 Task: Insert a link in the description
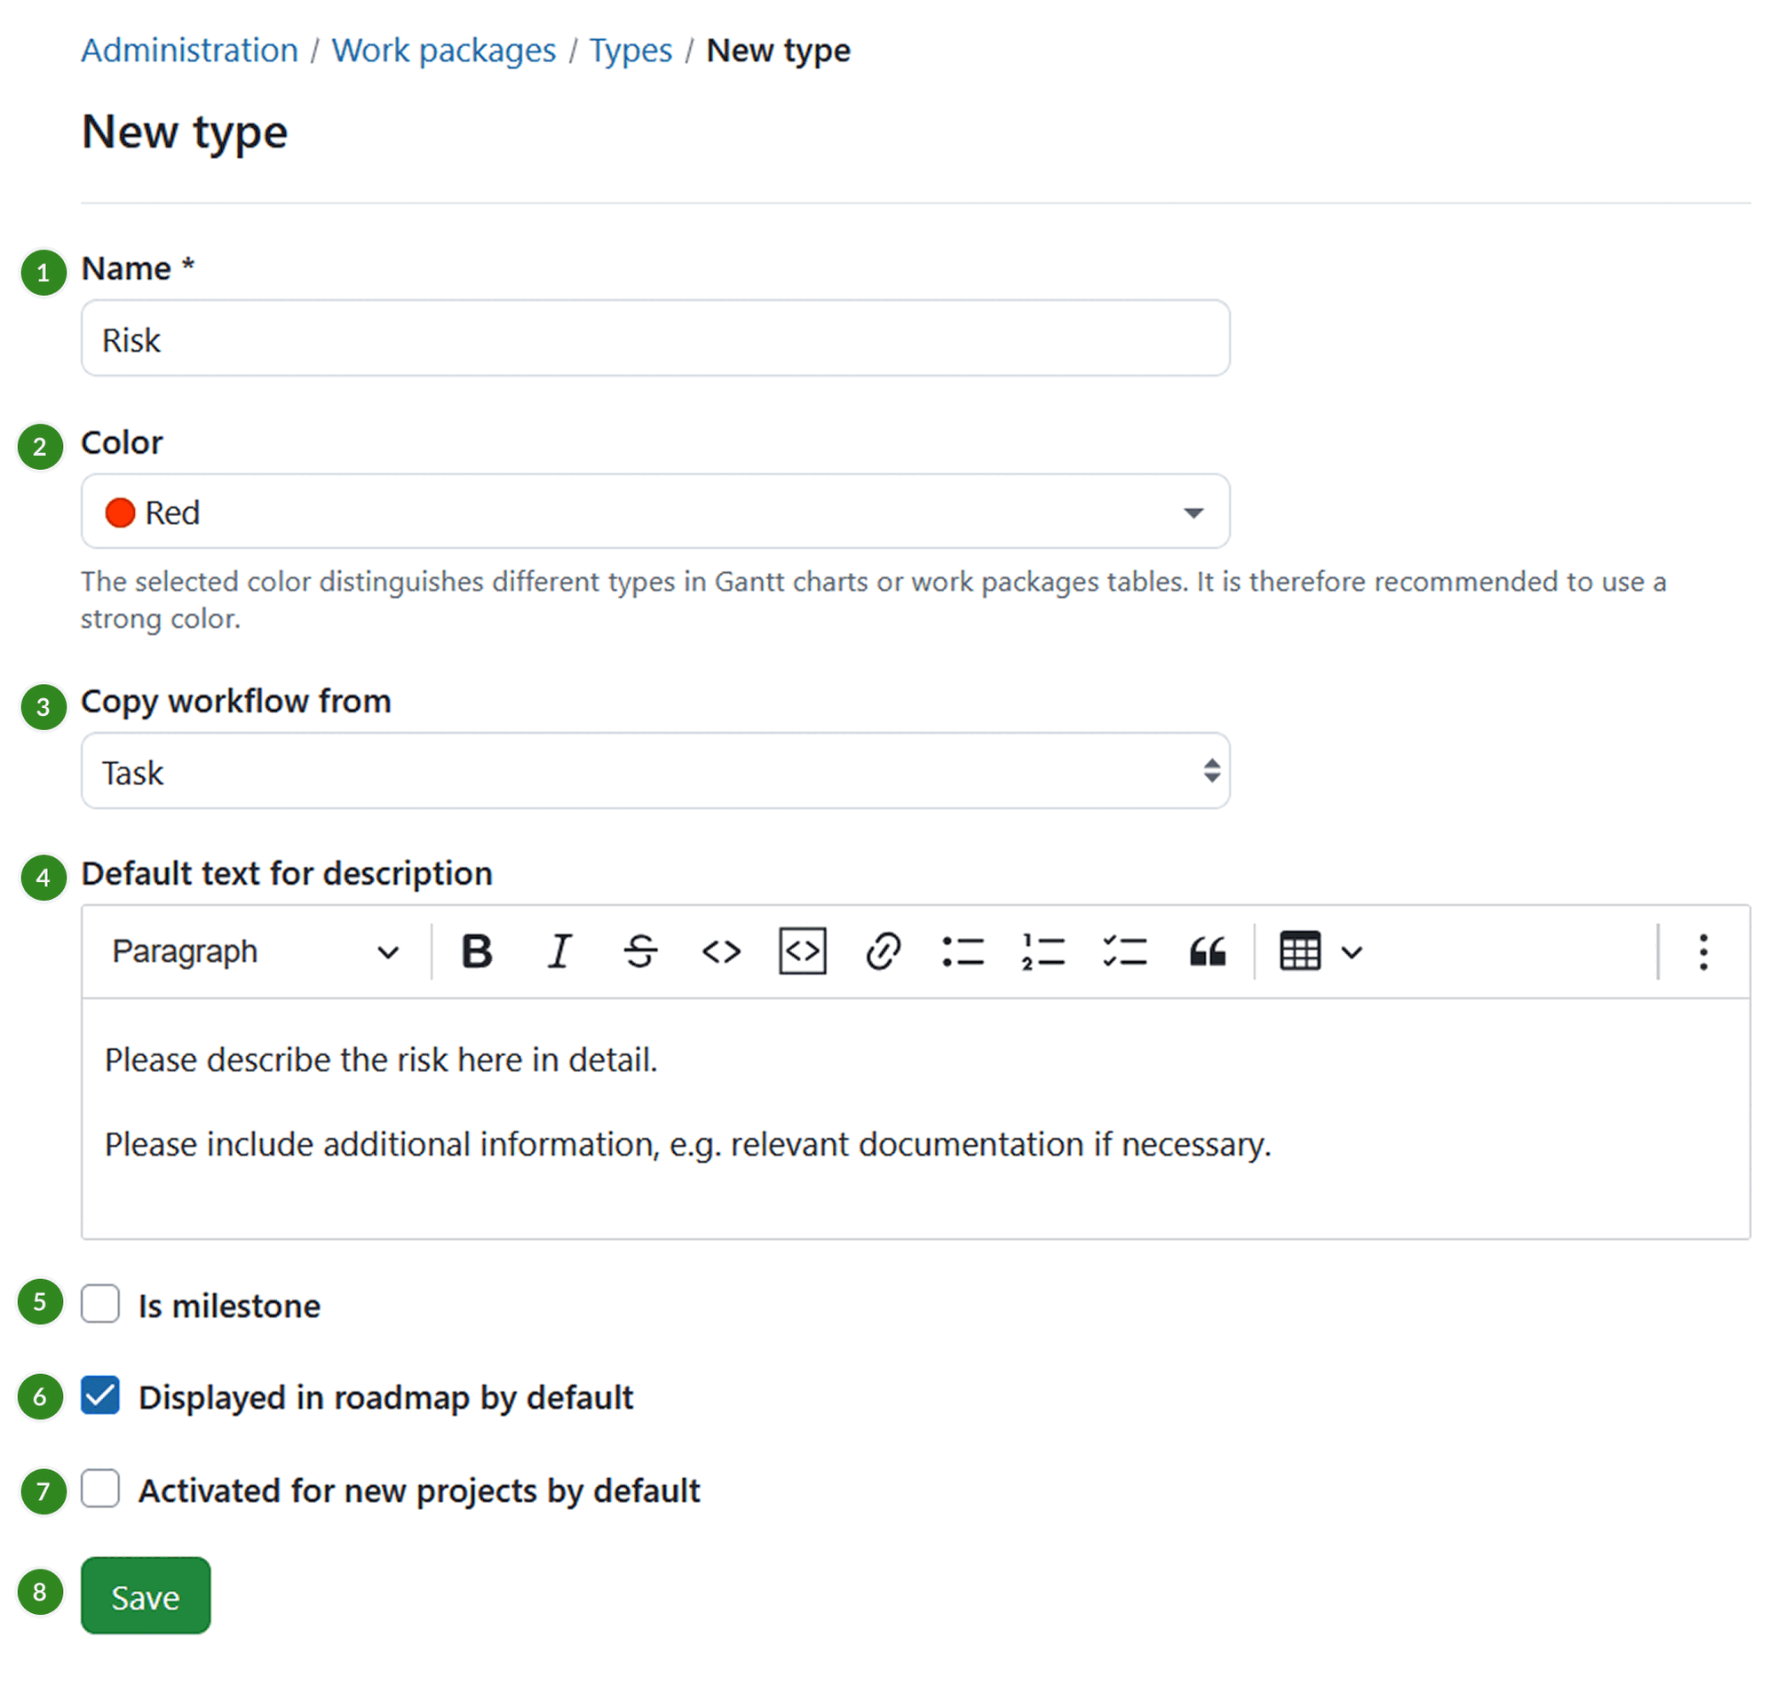(884, 951)
